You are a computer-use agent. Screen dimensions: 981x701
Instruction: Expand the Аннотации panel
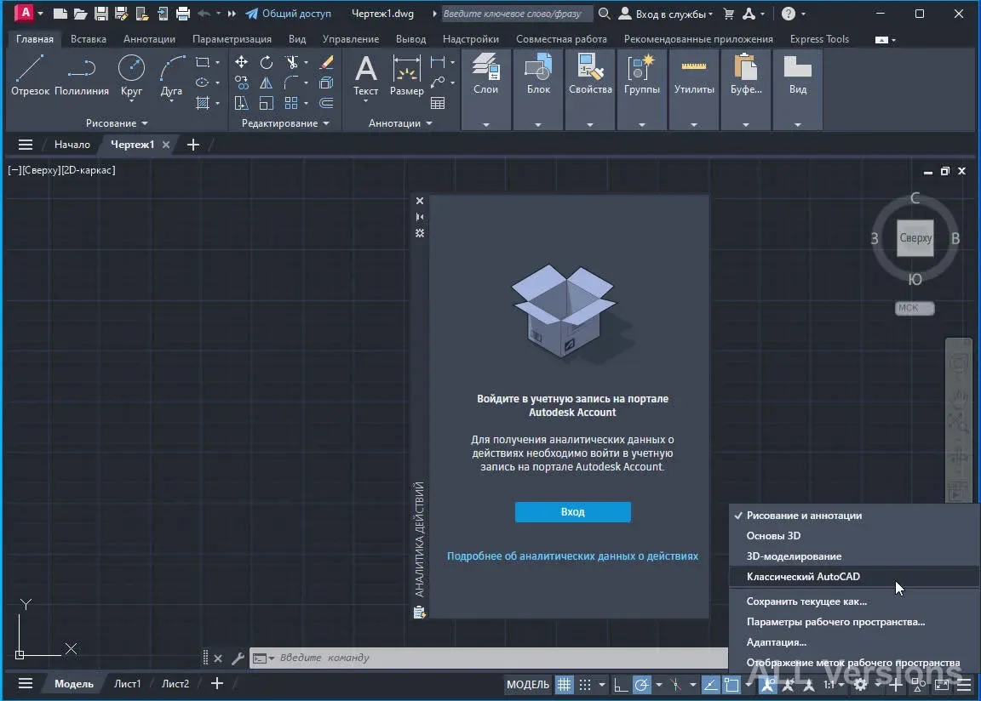tap(400, 123)
